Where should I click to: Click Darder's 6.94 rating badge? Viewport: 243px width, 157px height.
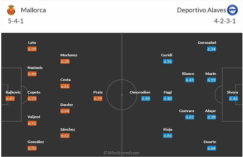click(x=65, y=111)
